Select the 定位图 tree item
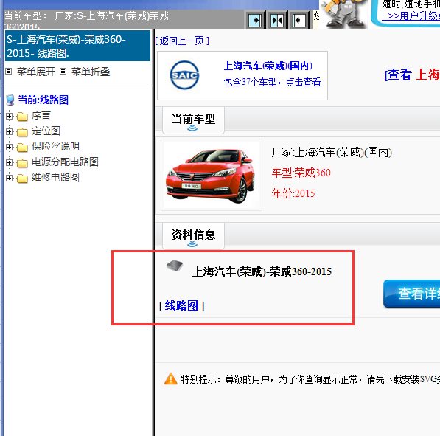 point(46,131)
